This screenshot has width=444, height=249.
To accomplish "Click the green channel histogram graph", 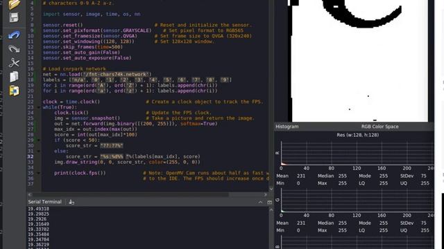I will pyautogui.click(x=357, y=201).
